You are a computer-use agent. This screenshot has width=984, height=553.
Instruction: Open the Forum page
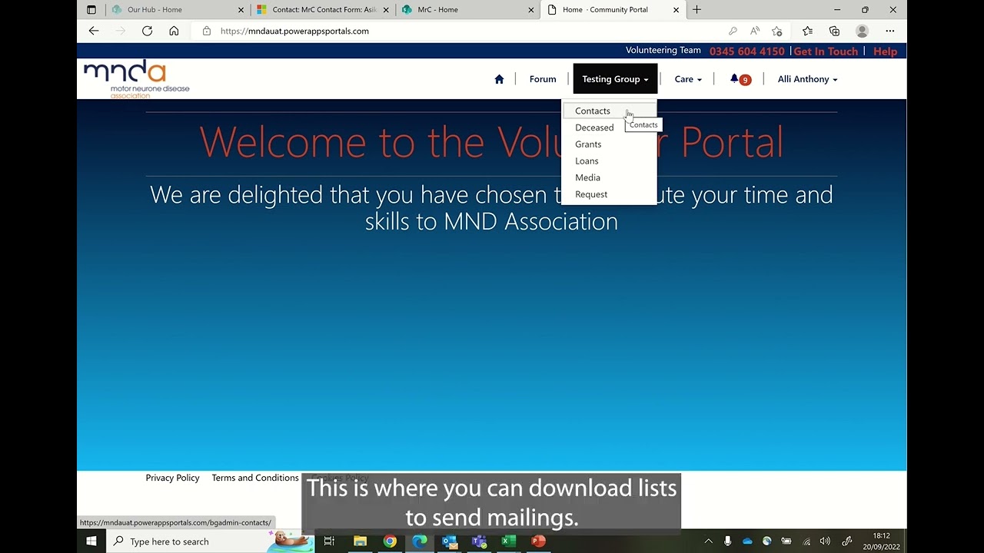(x=543, y=79)
